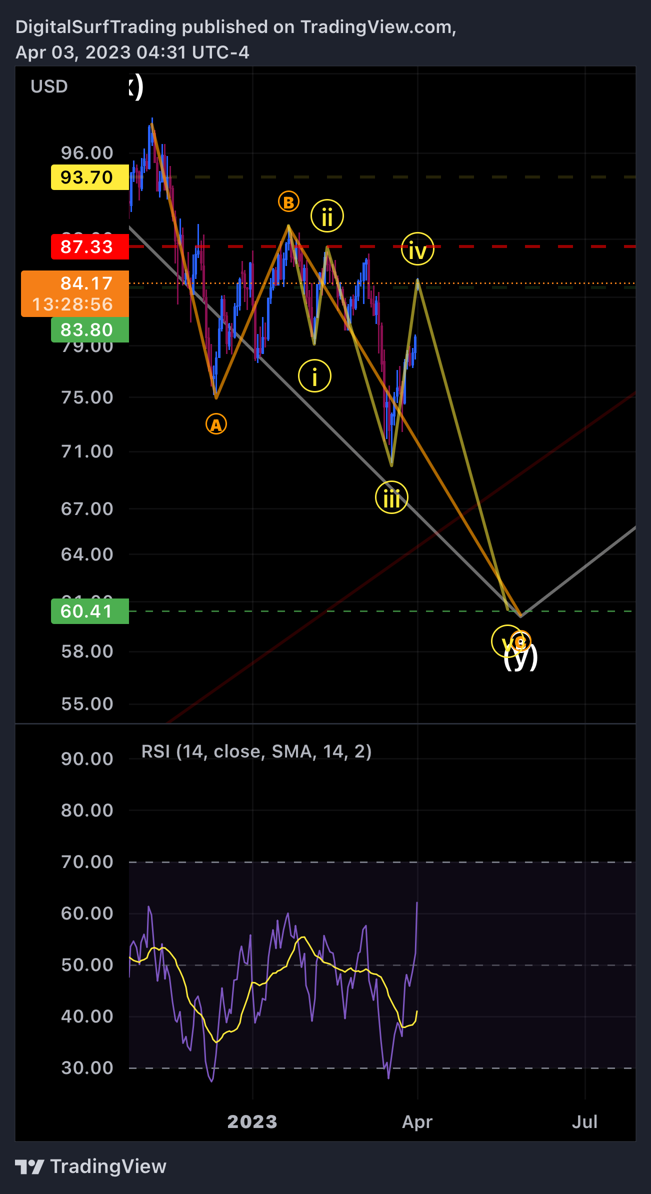
Task: Click the RSI 40.00 axis value
Action: click(87, 1016)
